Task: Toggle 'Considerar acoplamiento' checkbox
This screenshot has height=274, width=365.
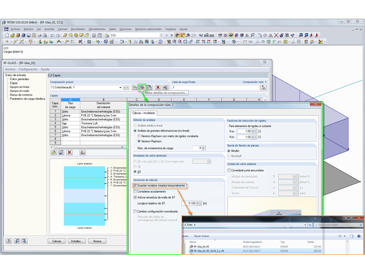Action: pyautogui.click(x=135, y=191)
